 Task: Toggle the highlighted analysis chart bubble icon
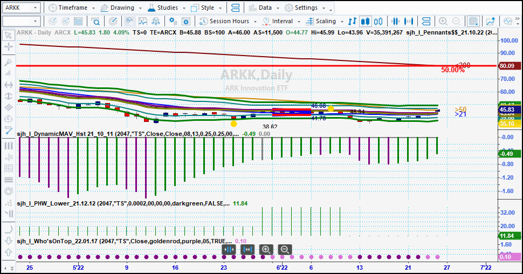click(129, 22)
